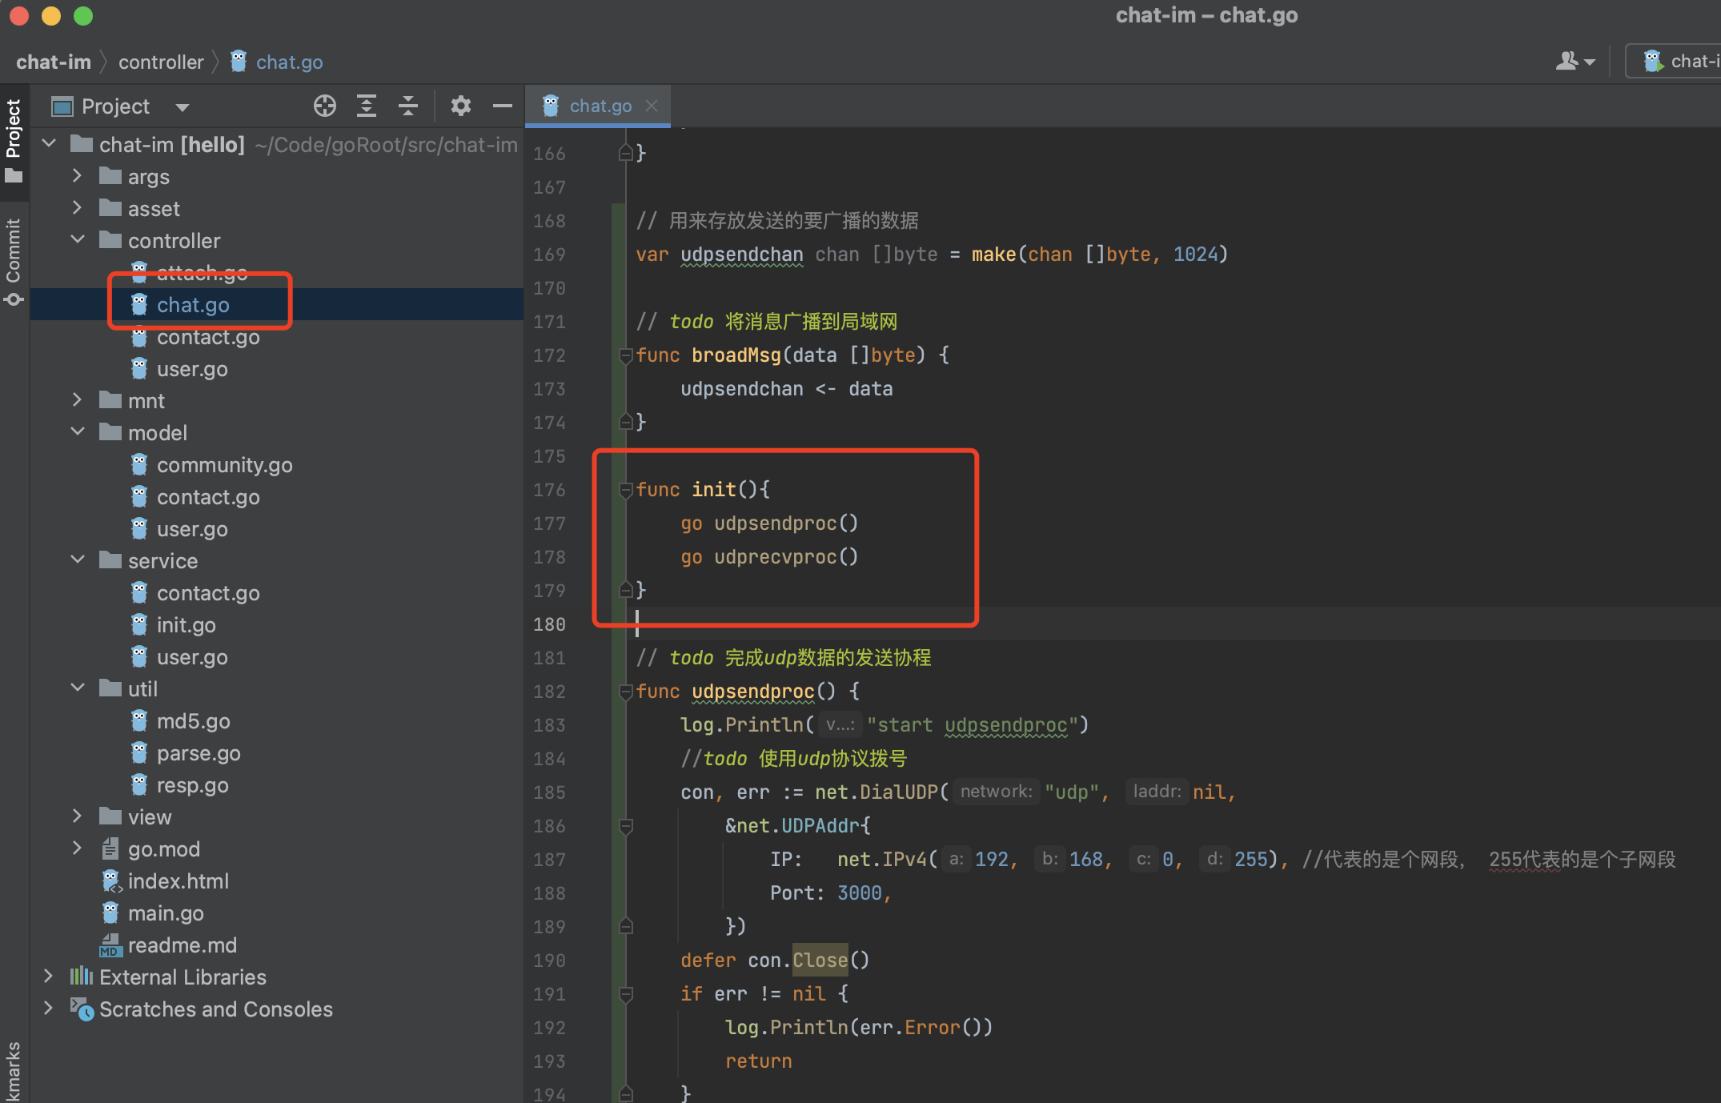Image resolution: width=1721 pixels, height=1103 pixels.
Task: Expand External Libraries node
Action: tap(49, 977)
